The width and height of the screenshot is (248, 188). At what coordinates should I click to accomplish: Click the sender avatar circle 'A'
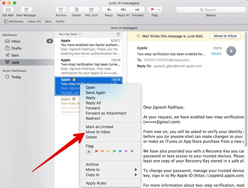(x=231, y=51)
